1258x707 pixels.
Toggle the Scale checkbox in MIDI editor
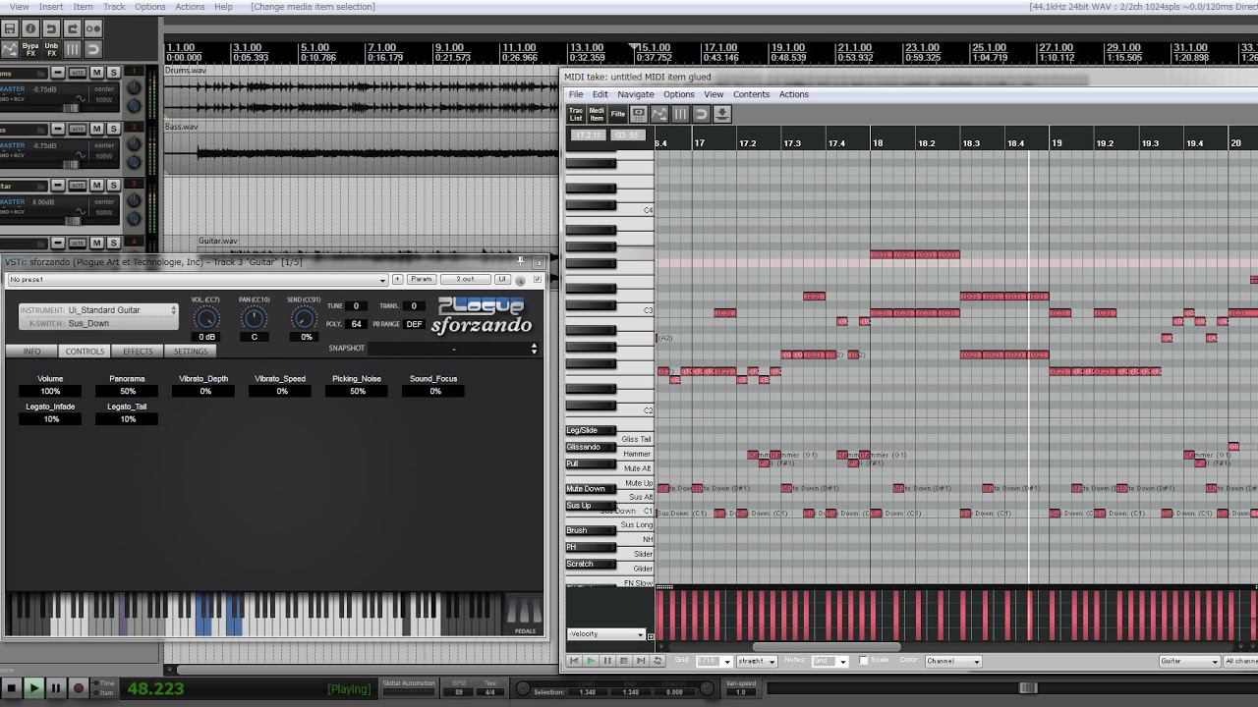tap(864, 661)
